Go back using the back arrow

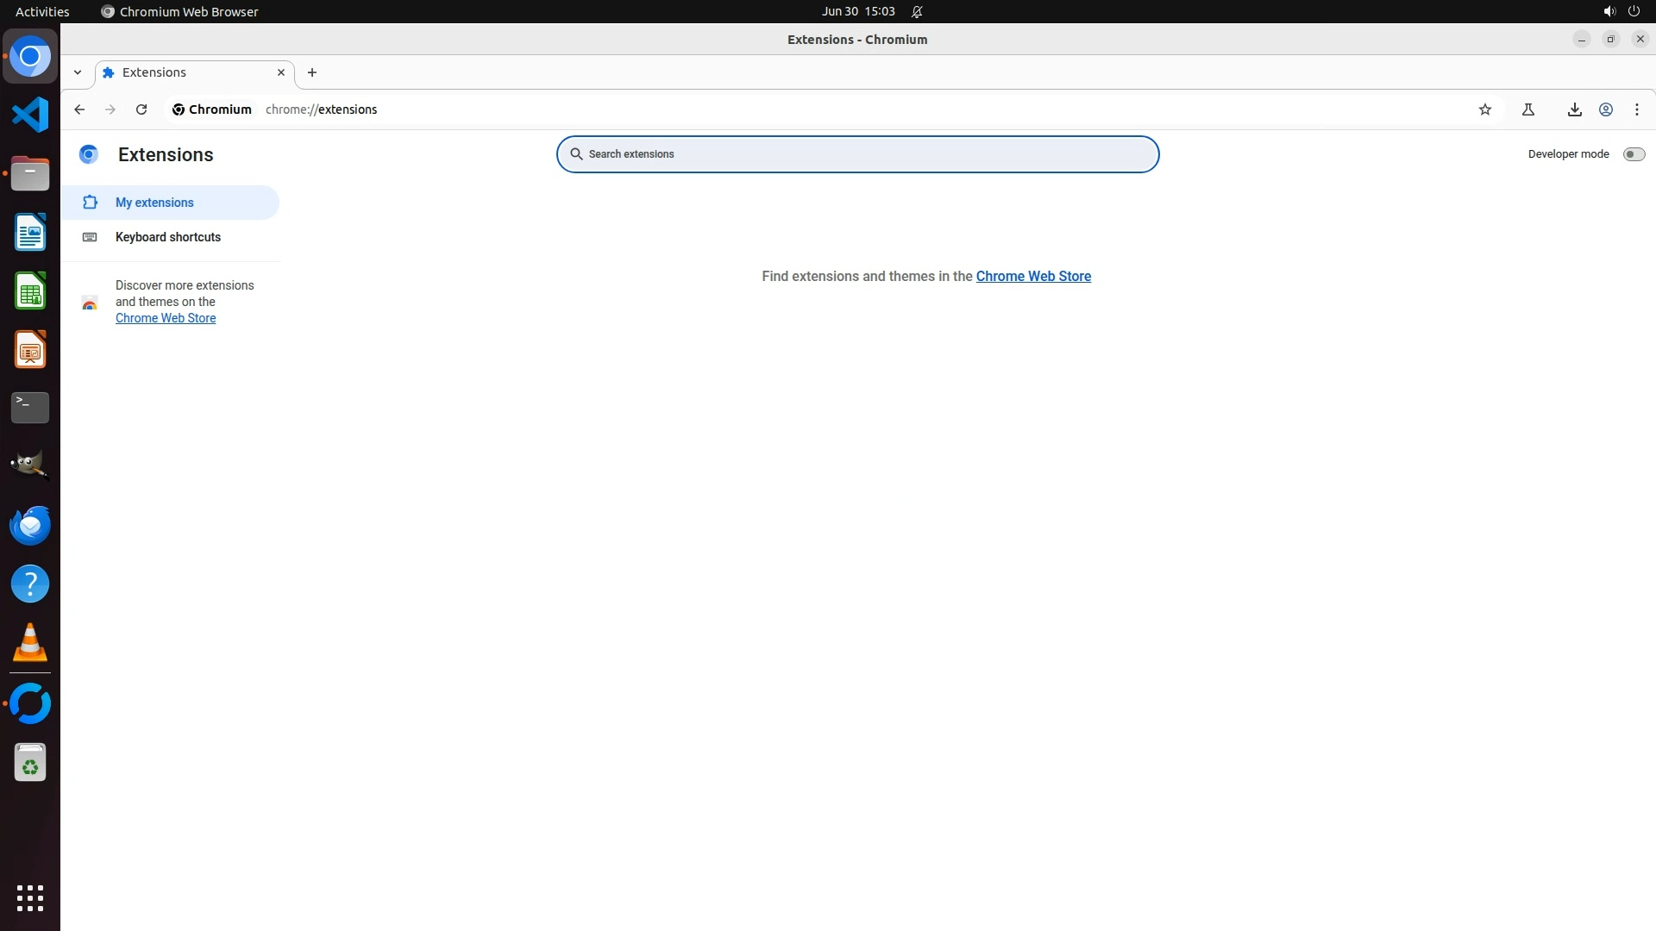pyautogui.click(x=79, y=109)
